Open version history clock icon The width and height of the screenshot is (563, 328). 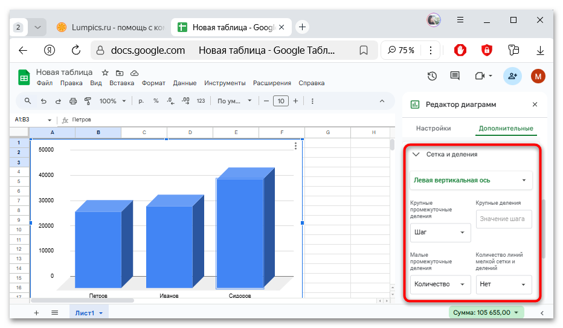pyautogui.click(x=432, y=76)
